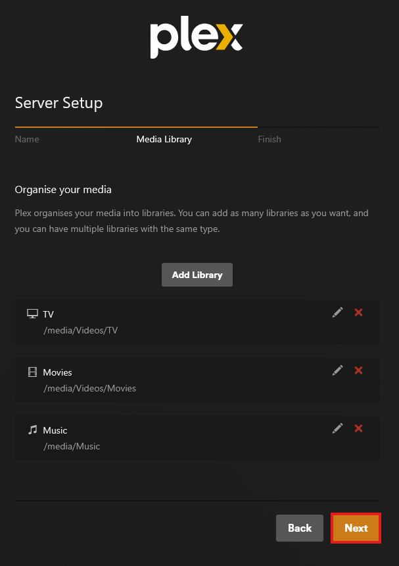Click the Movies film strip icon
Viewport: 399px width, 566px height.
pyautogui.click(x=32, y=372)
